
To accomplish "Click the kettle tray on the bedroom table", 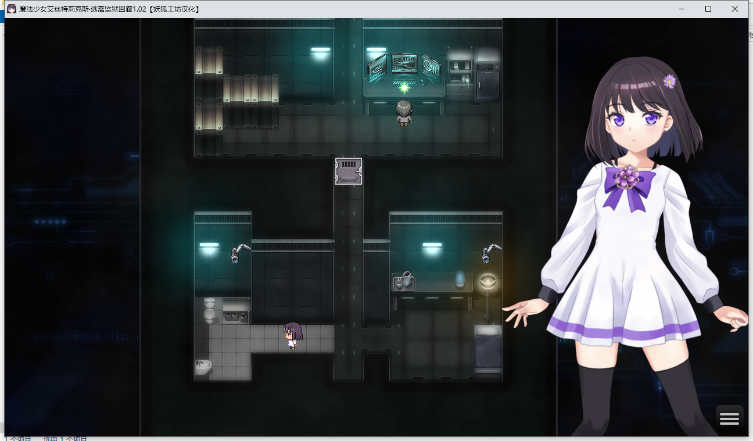I will click(404, 281).
